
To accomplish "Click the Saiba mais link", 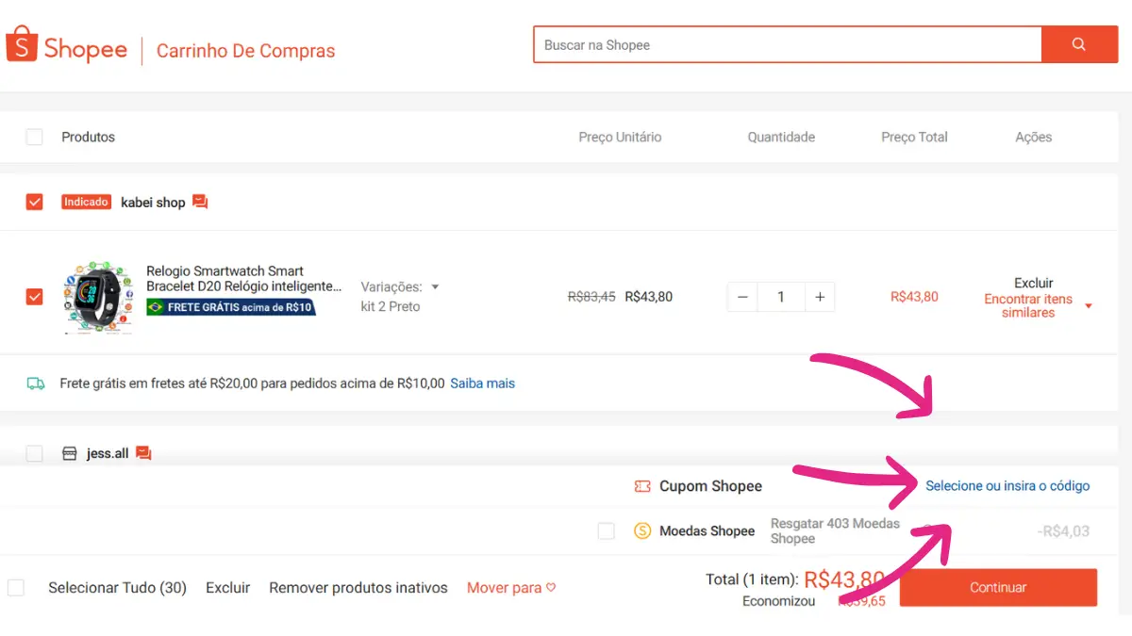I will [482, 383].
